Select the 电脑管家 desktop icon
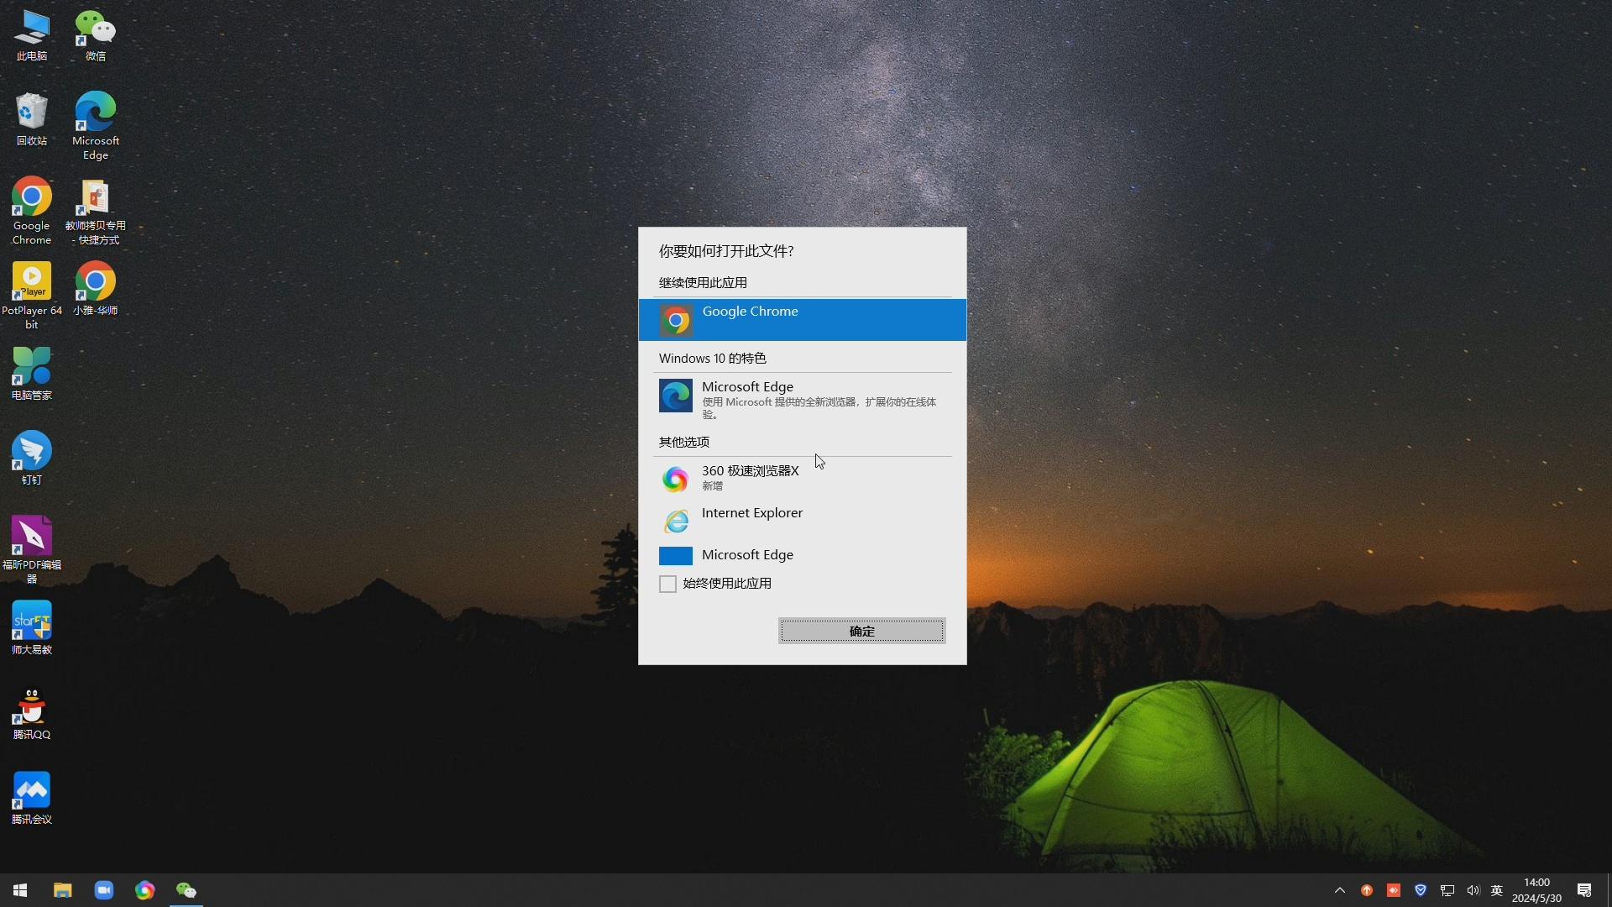The height and width of the screenshot is (907, 1612). [32, 374]
